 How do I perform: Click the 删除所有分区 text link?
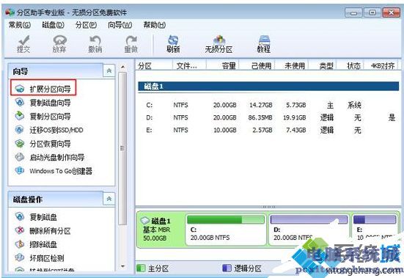point(51,231)
